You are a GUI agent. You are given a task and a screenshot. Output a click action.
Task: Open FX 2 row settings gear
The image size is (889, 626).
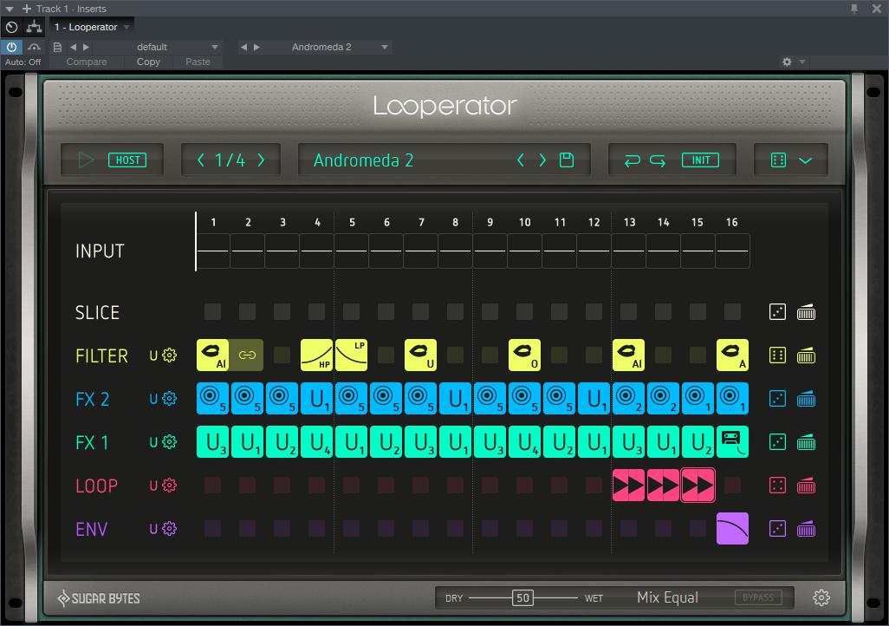(170, 399)
